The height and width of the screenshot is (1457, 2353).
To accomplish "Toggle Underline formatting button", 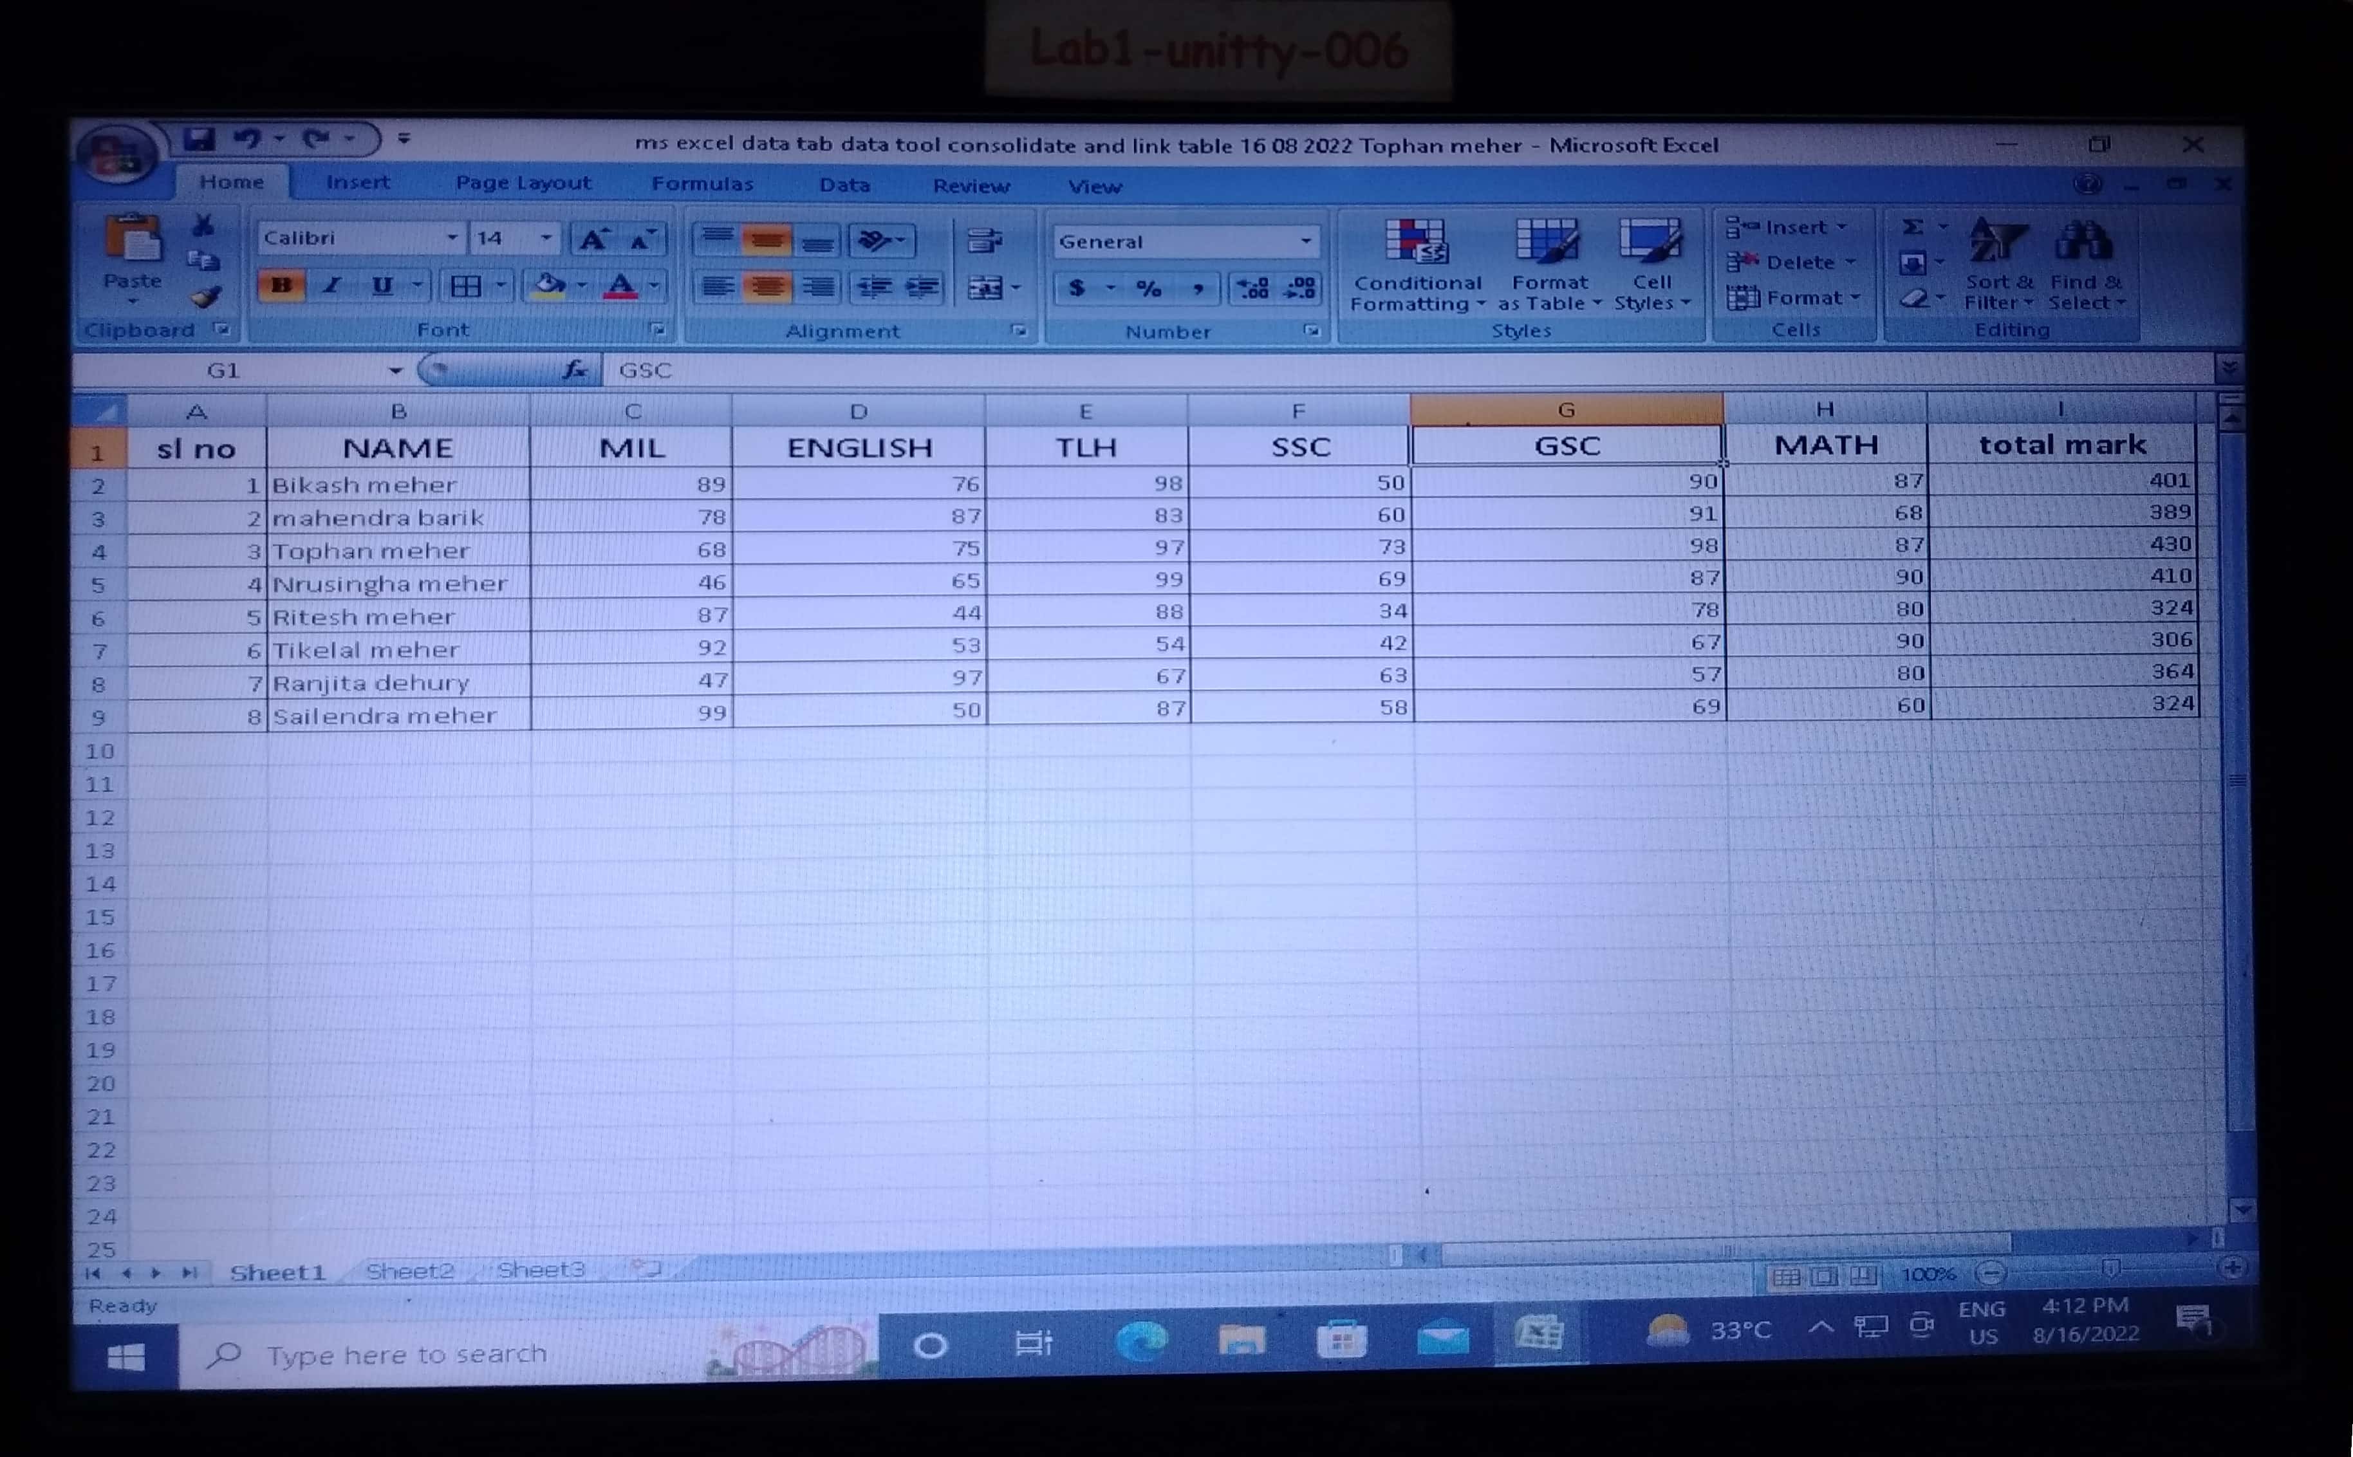I will (x=382, y=286).
